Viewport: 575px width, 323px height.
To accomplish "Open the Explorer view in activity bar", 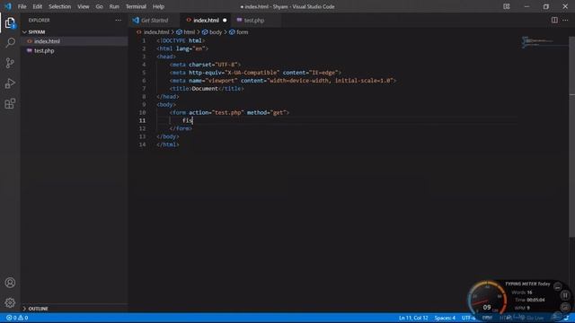I will click(x=10, y=23).
